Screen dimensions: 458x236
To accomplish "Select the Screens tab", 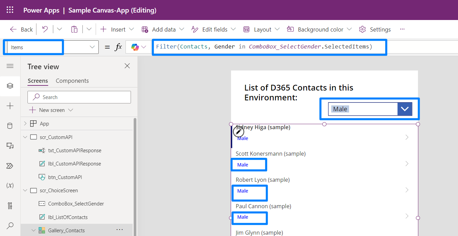I will (x=38, y=81).
